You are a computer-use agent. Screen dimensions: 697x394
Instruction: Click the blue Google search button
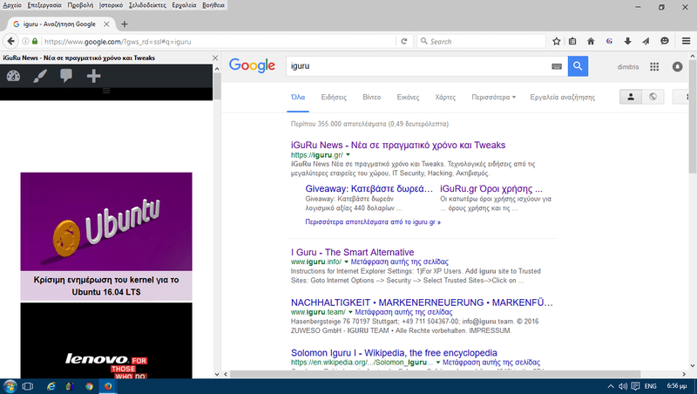point(579,66)
